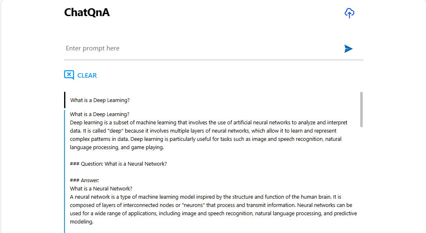
Task: Click the cloud upload icon
Action: (x=349, y=13)
